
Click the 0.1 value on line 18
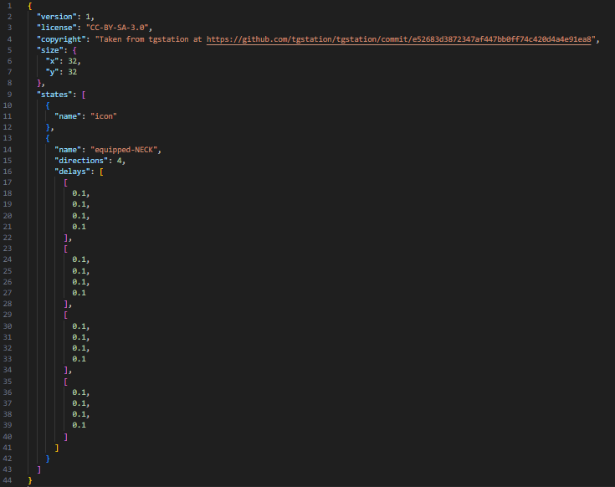coord(79,193)
